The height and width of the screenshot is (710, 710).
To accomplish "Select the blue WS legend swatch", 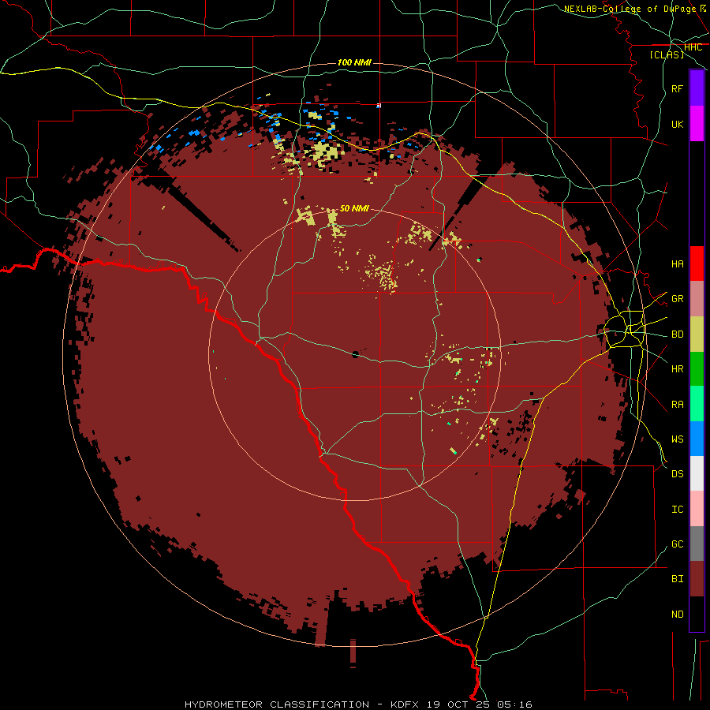I will 697,439.
